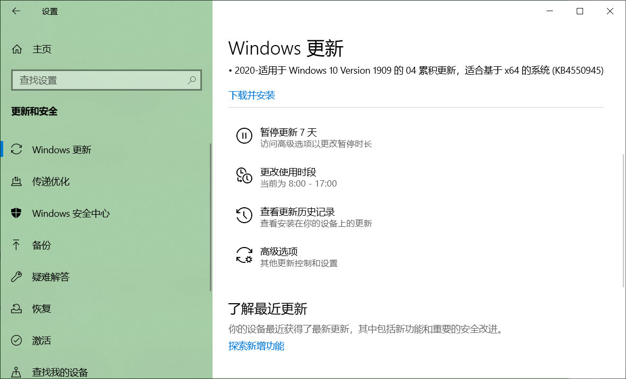Click the gear sync icon for 高级选项
The image size is (626, 379).
click(x=244, y=255)
